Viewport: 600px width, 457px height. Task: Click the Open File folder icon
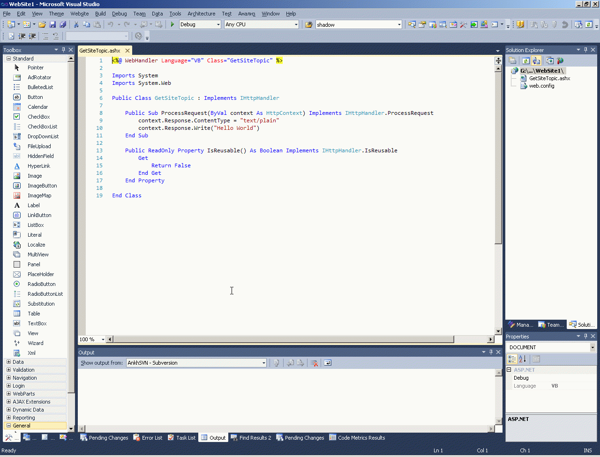click(42, 24)
